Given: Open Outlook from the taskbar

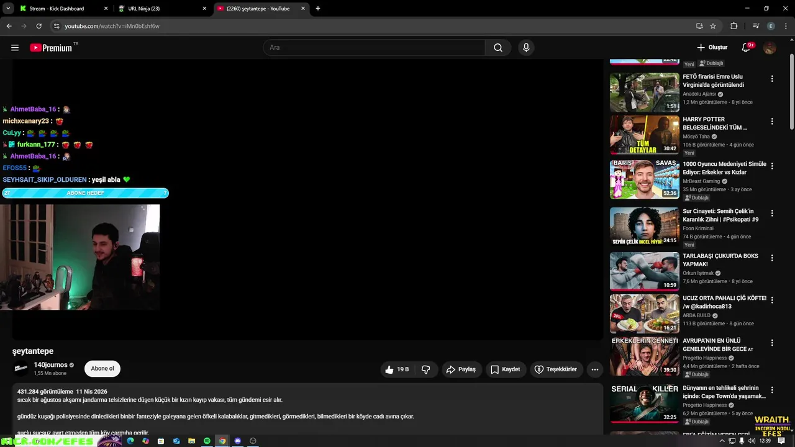Looking at the screenshot, I should click(176, 441).
